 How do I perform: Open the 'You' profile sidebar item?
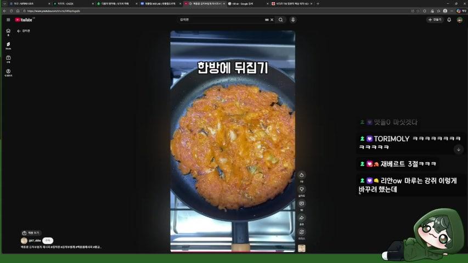tap(8, 73)
